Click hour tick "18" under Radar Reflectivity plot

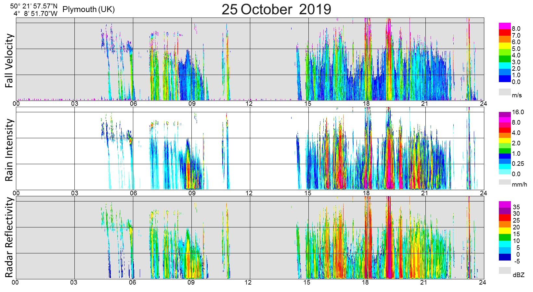[x=365, y=282]
